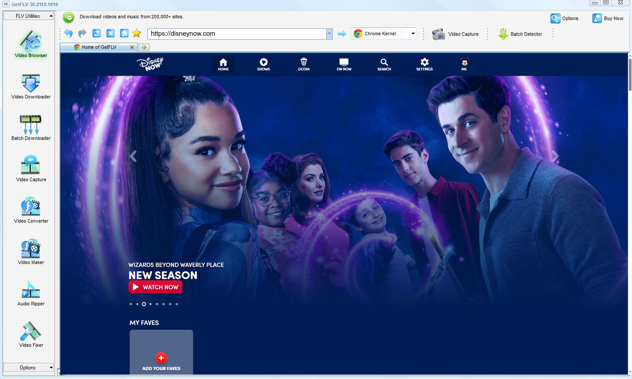Show previous carousel slide arrow
This screenshot has width=632, height=379.
tap(133, 156)
